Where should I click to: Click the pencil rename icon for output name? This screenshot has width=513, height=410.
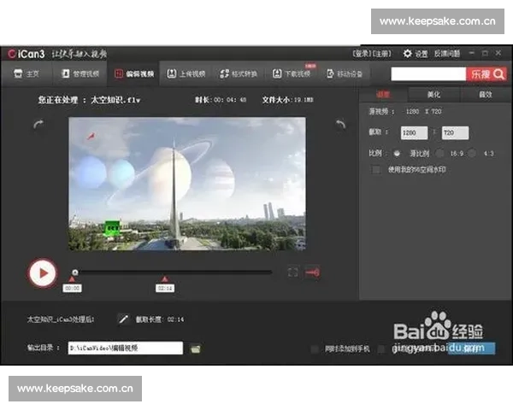click(x=123, y=319)
